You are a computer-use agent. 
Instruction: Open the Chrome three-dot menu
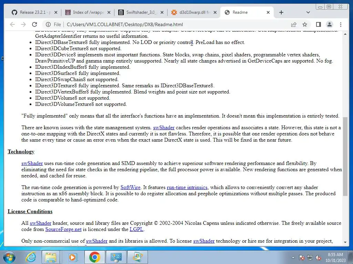(341, 24)
